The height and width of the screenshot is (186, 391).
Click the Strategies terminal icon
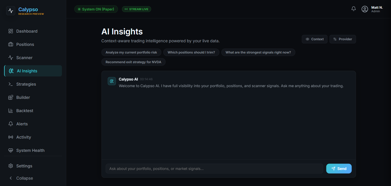click(x=10, y=84)
